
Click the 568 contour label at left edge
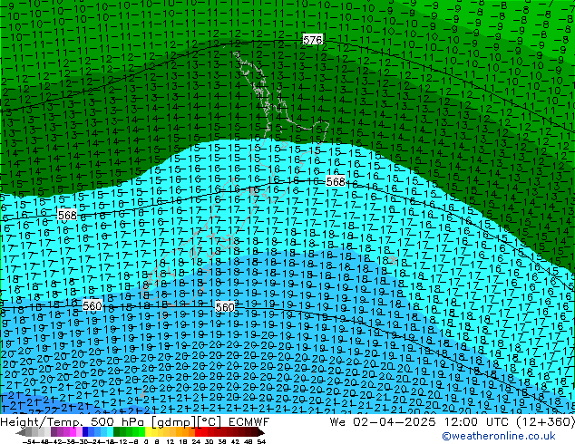[67, 215]
